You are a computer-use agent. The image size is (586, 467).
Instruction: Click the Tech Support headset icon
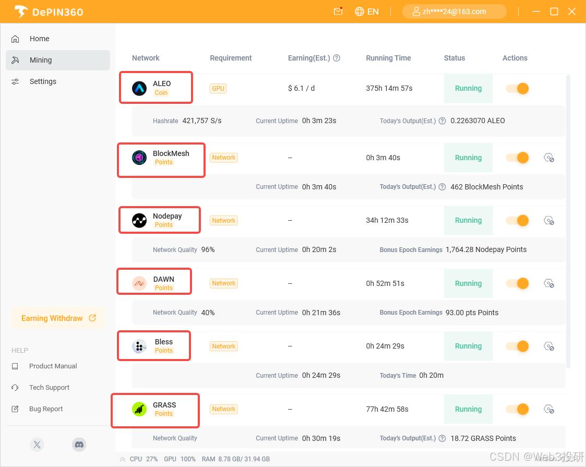(x=15, y=387)
